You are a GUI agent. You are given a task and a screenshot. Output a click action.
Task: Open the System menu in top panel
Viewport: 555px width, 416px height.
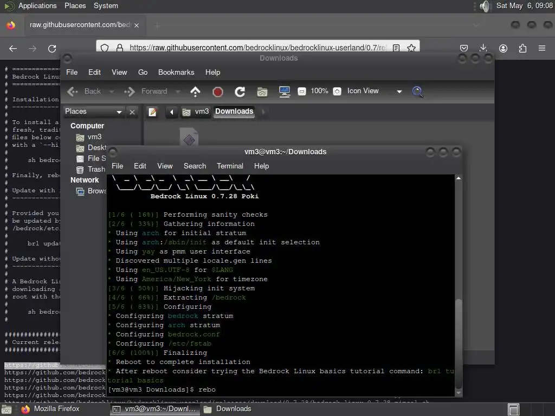coord(106,5)
